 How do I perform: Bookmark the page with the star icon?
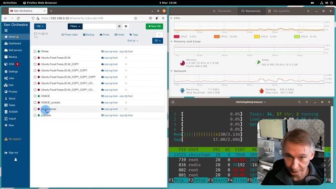[x=135, y=18]
